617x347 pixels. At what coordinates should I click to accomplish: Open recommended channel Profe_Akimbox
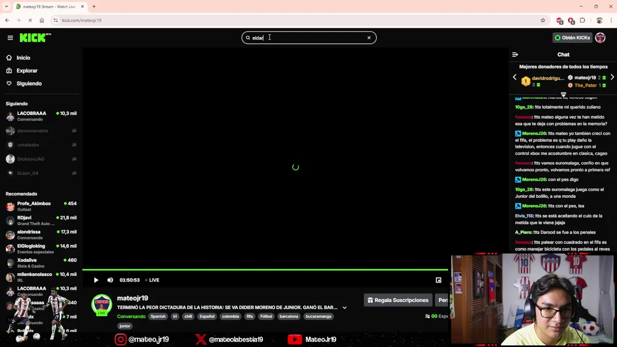(41, 206)
